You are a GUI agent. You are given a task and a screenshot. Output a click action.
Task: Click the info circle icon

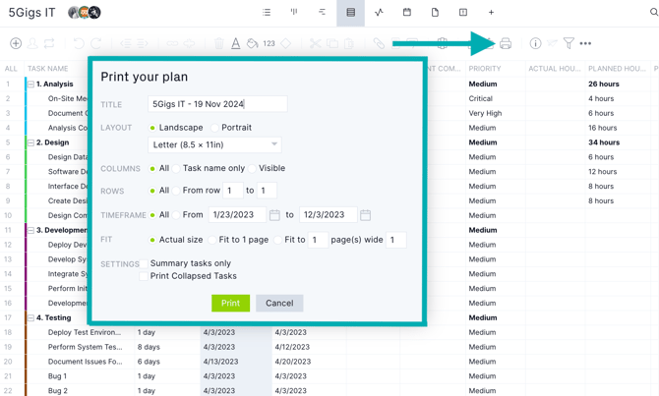(x=535, y=43)
